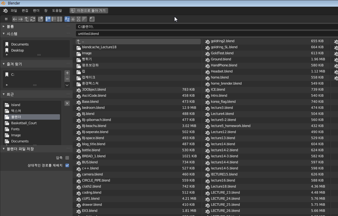338x216 pixels.
Task: Collapse the 최근 panel
Action: click(x=3, y=94)
